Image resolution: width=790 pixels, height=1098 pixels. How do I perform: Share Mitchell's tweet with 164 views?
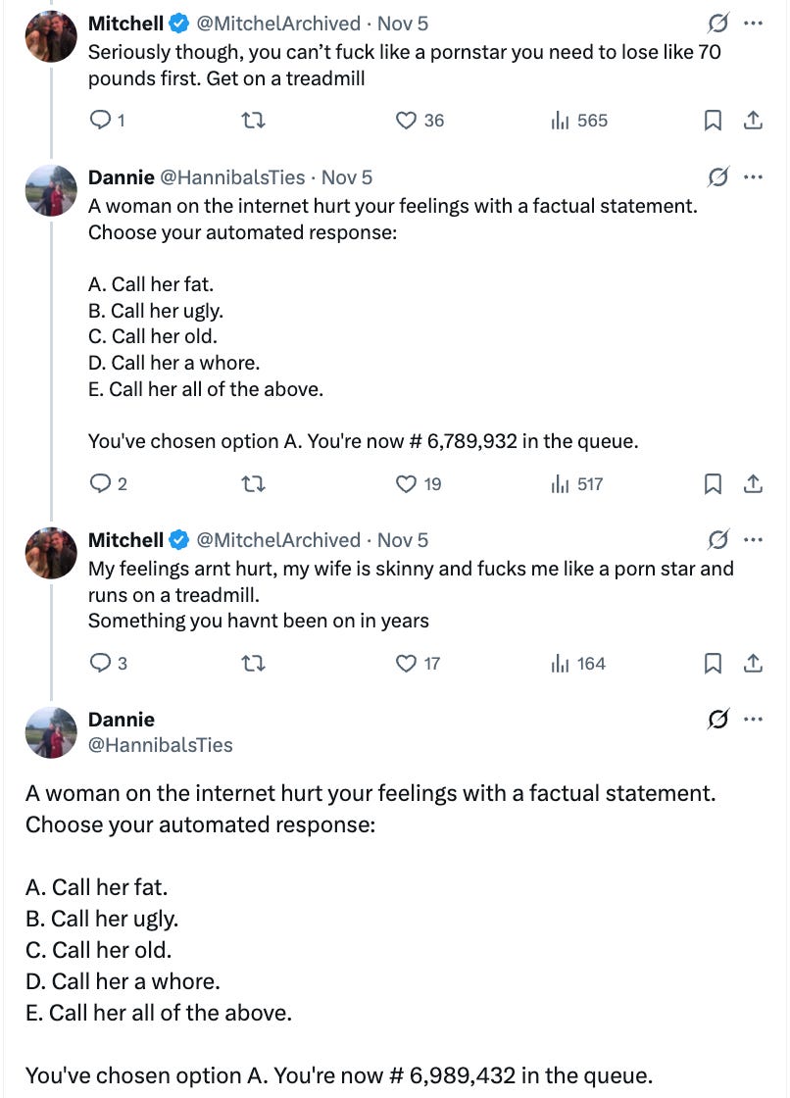753,664
